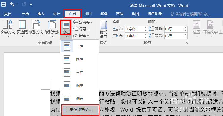
Task: Click the 段后 spacing after field
Action: click(174, 36)
